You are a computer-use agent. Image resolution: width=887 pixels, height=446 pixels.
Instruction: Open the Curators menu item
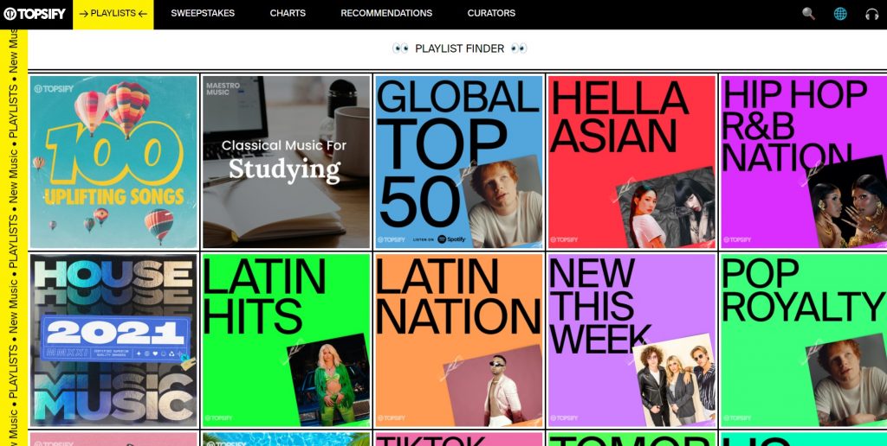pyautogui.click(x=491, y=13)
